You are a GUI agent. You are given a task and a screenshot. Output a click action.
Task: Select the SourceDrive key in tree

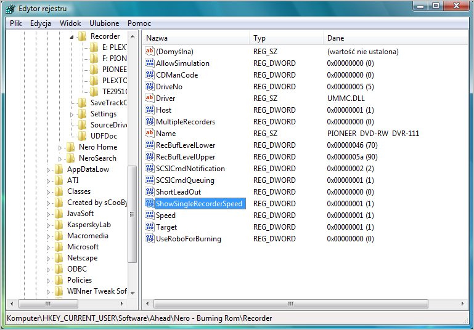point(109,125)
